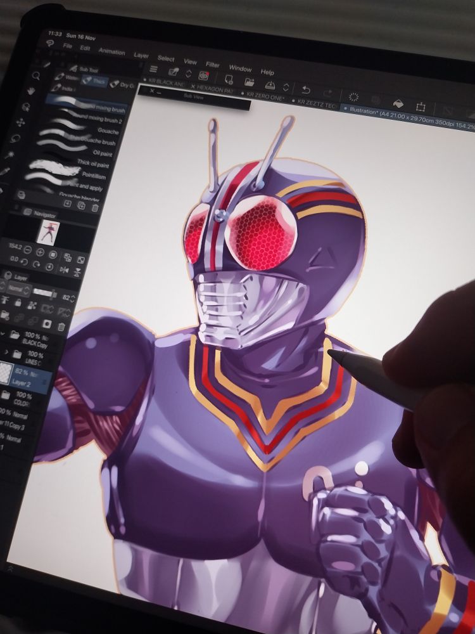The width and height of the screenshot is (475, 634).
Task: Flip canvas vertically in Navigator
Action: pyautogui.click(x=77, y=273)
